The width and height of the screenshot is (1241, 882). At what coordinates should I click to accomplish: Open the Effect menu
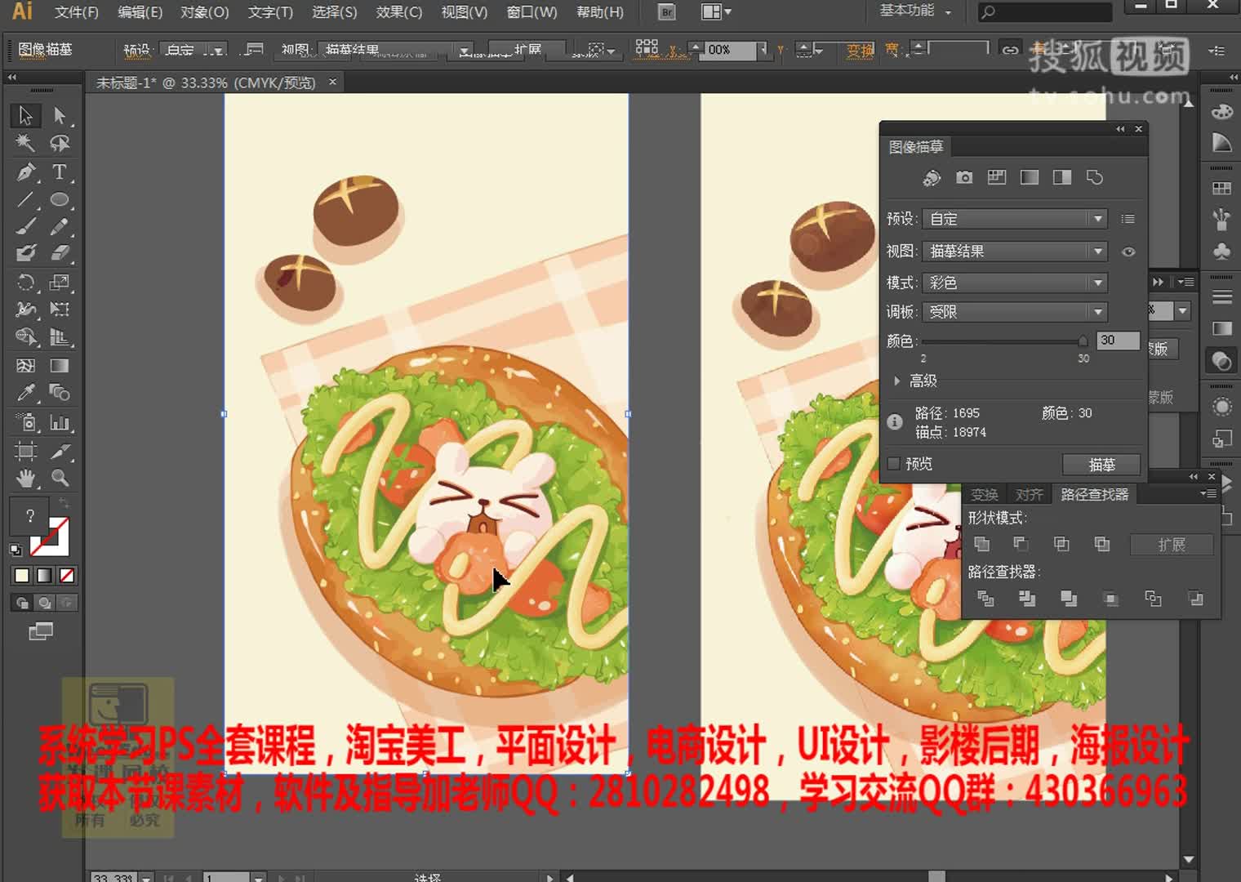(x=399, y=12)
